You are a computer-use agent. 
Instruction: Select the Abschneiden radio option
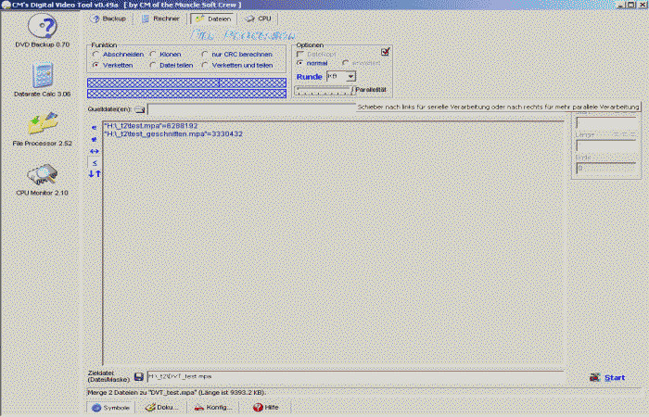[x=95, y=55]
